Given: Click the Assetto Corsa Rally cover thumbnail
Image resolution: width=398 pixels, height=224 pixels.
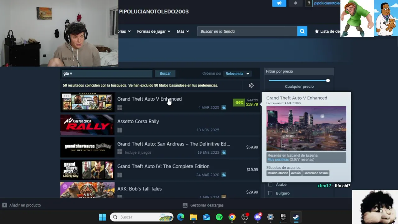Looking at the screenshot, I should point(87,125).
